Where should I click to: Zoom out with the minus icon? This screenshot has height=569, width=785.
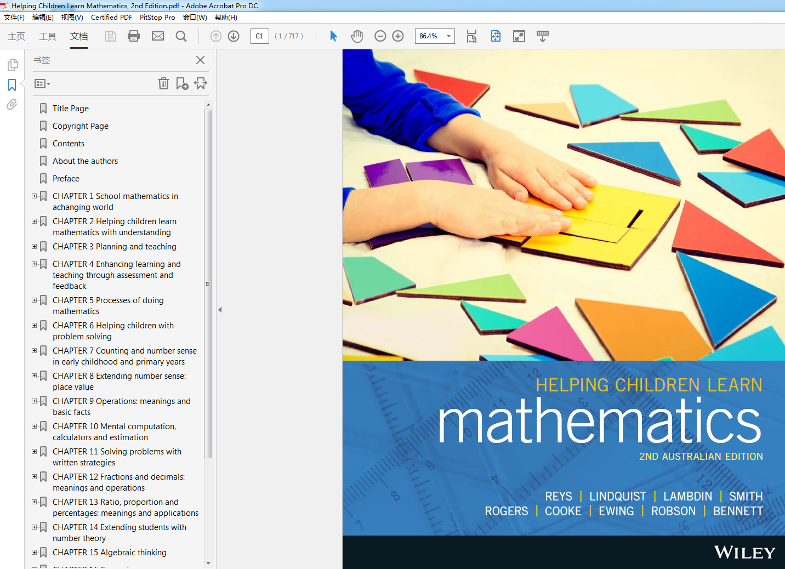point(380,36)
